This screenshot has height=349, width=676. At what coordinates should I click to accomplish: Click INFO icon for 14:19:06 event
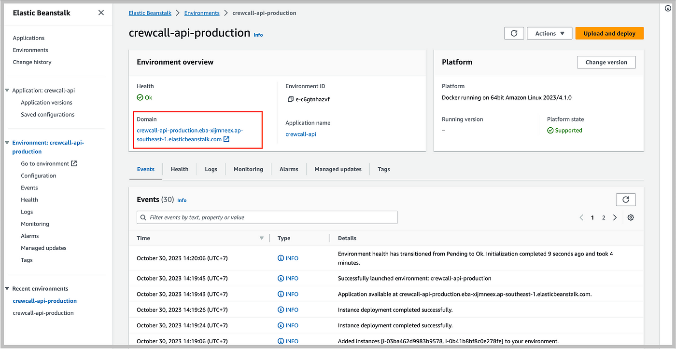pyautogui.click(x=281, y=341)
